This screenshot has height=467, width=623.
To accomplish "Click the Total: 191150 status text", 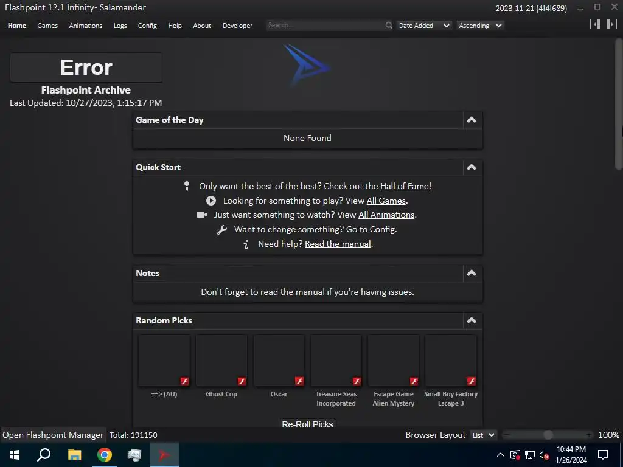I will click(133, 435).
